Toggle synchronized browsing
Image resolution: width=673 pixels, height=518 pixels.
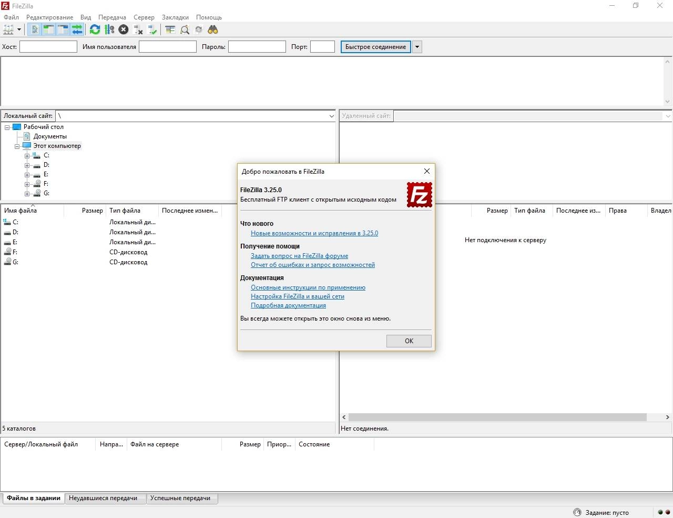[199, 30]
